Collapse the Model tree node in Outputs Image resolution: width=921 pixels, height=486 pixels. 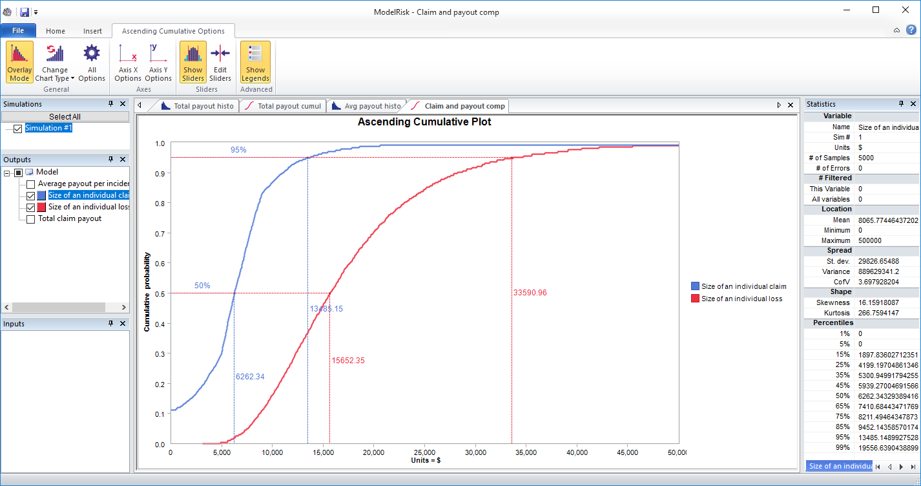point(6,171)
